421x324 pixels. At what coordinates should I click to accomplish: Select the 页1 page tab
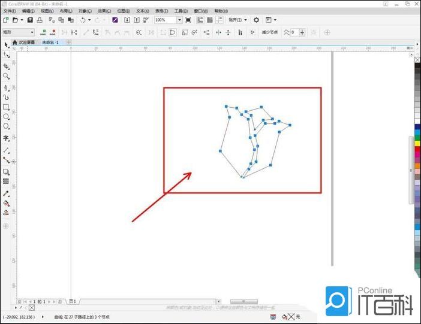[73, 301]
